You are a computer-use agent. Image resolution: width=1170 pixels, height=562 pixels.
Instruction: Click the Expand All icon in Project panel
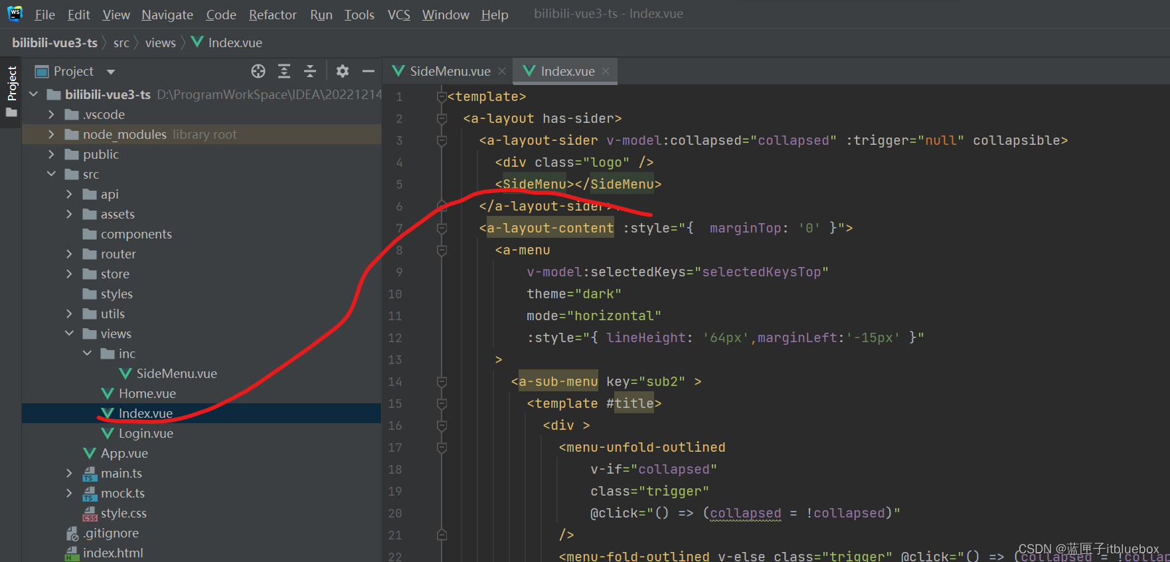(284, 71)
